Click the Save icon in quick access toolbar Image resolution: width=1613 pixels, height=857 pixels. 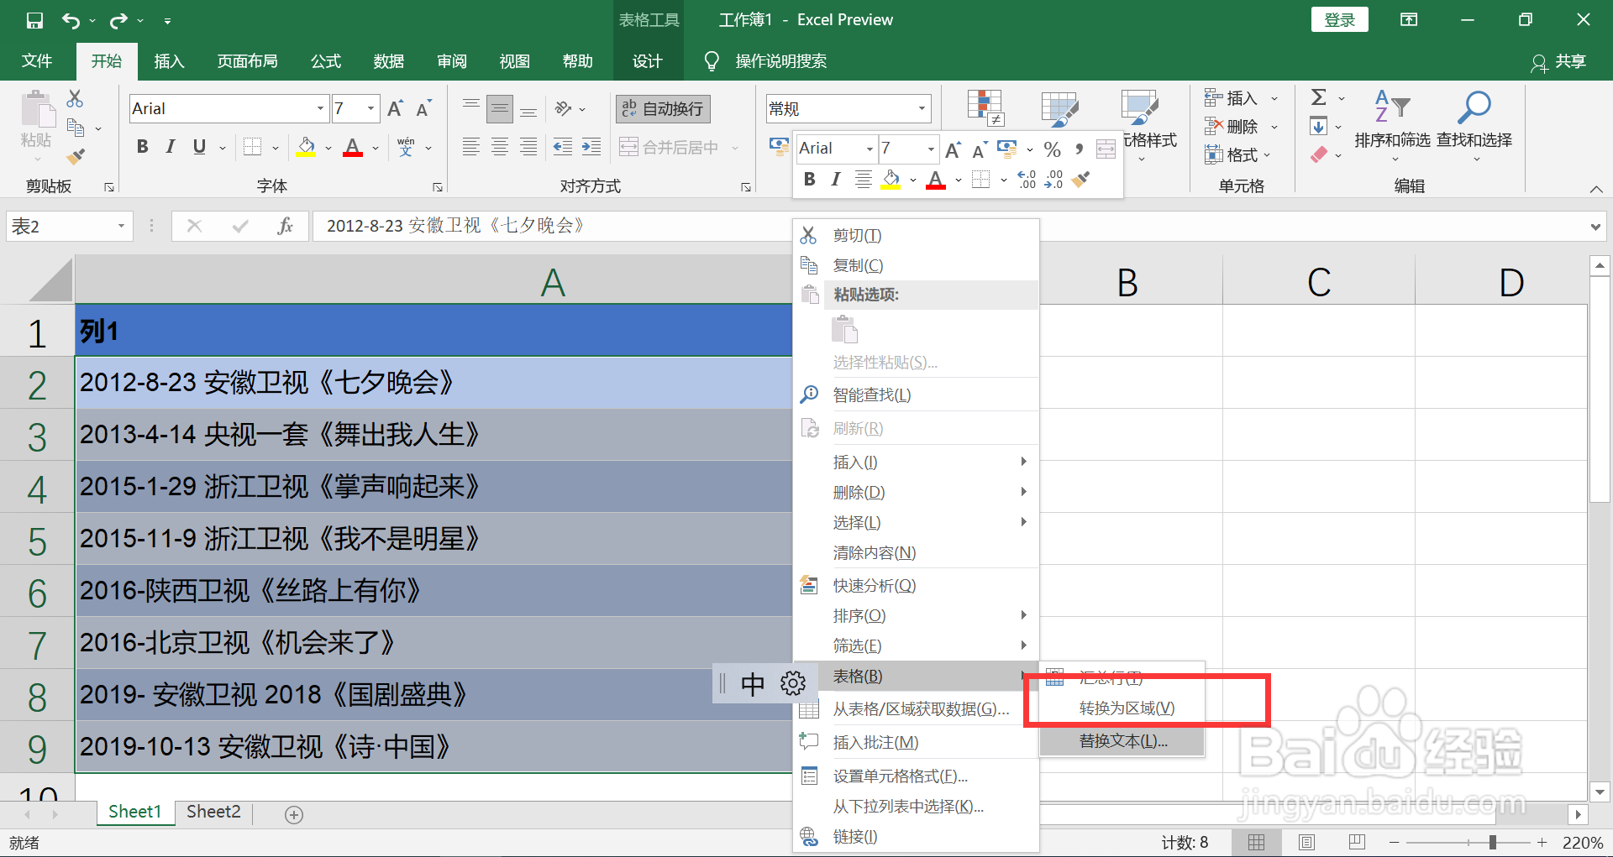tap(34, 19)
